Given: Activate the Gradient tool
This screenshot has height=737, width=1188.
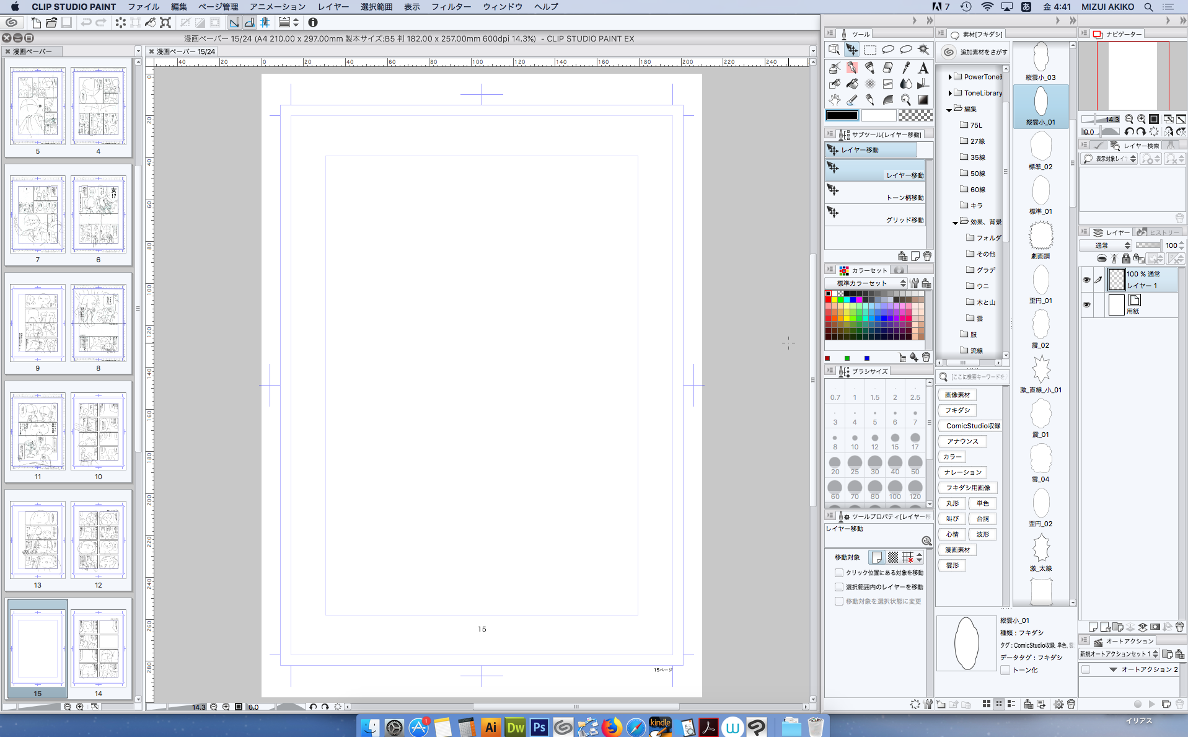Looking at the screenshot, I should (x=923, y=99).
